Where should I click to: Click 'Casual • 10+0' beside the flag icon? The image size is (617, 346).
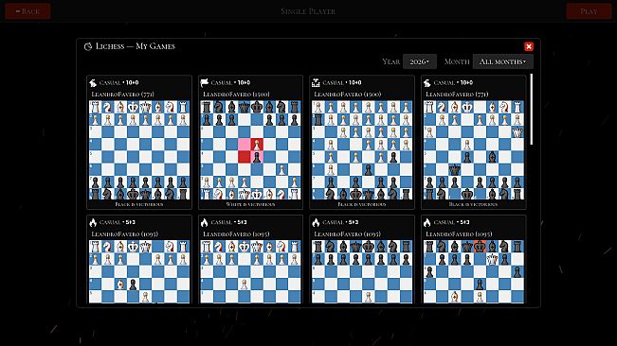230,83
